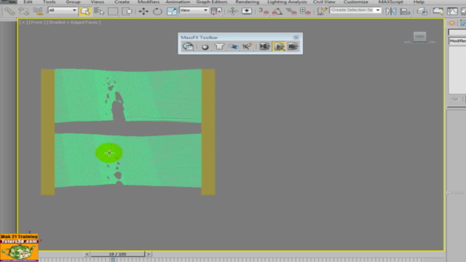Click the Mirror tool icon
Viewport: 466px width, 262px height.
(x=391, y=12)
